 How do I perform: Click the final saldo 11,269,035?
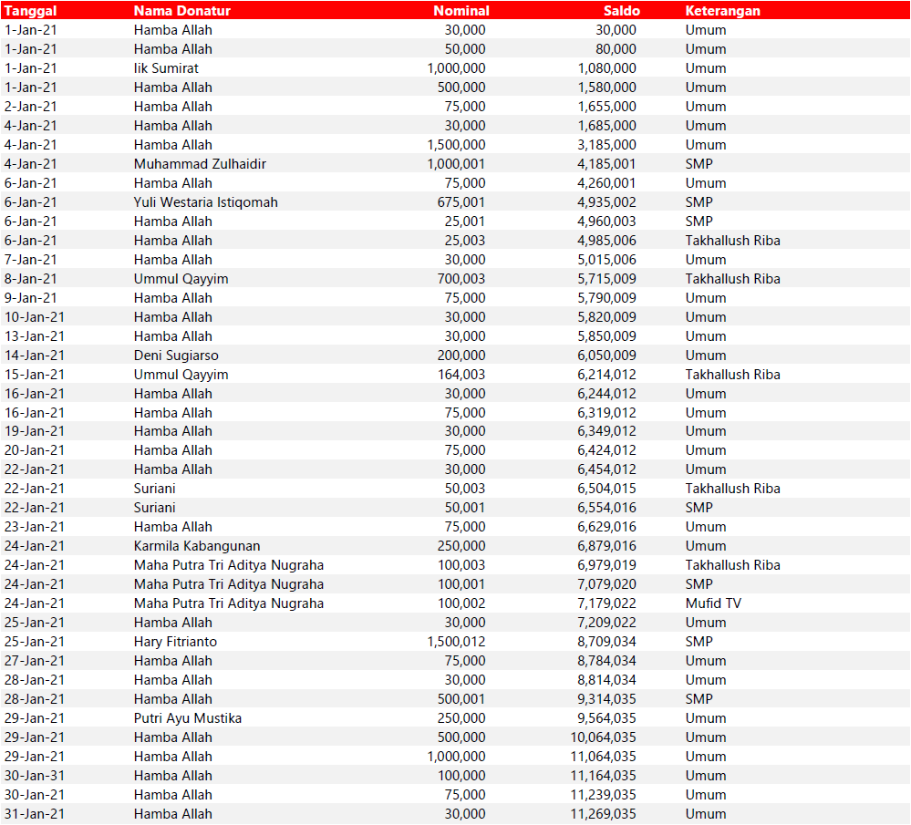pos(603,814)
